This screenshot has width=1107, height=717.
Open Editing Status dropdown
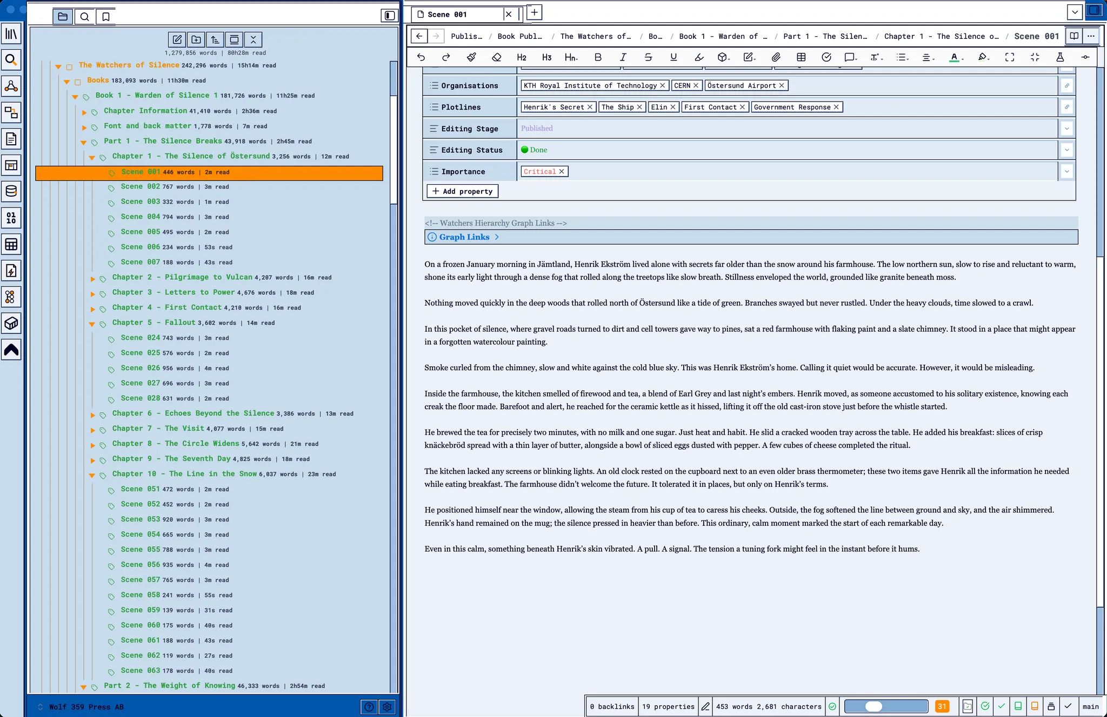click(1066, 150)
